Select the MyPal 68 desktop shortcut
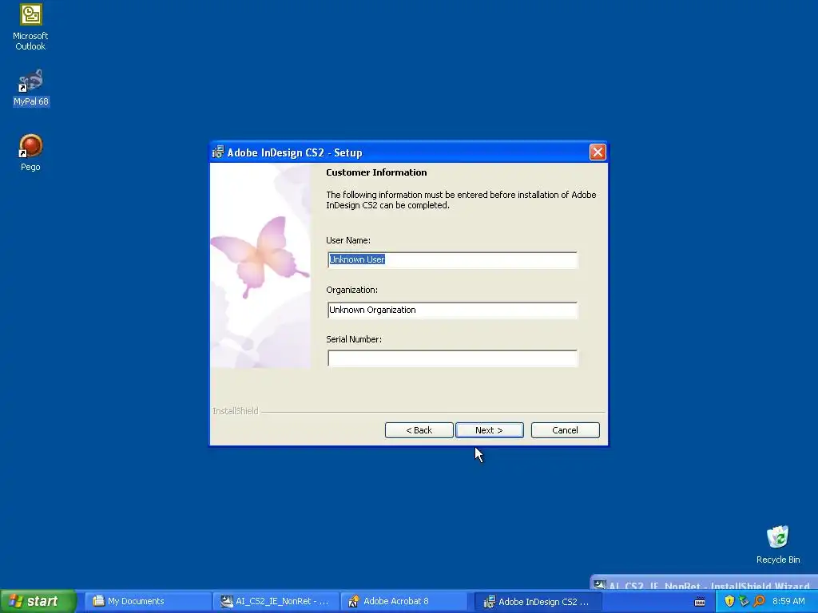The height and width of the screenshot is (613, 818). (31, 88)
